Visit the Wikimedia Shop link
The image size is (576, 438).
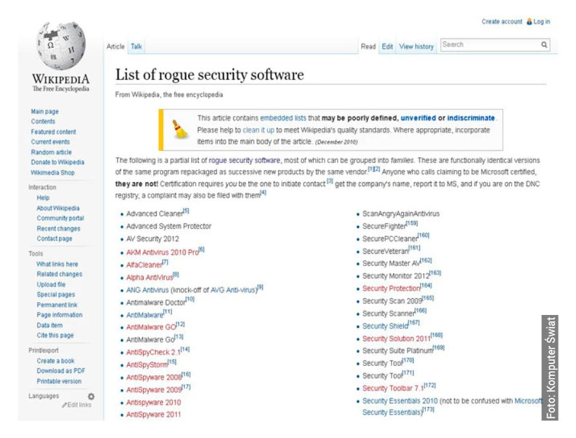(53, 173)
